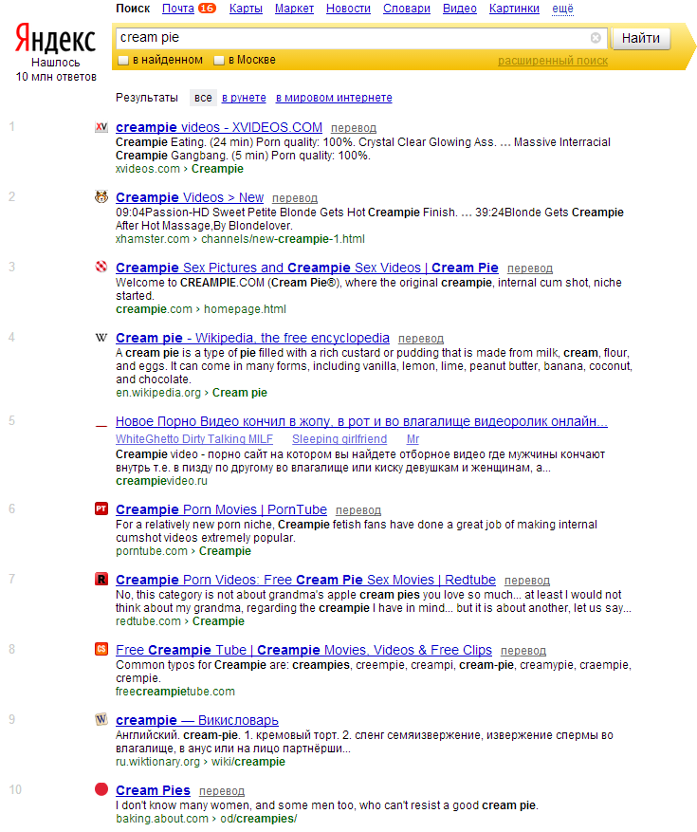697x832 pixels.
Task: Open the Викисловарь creampie entry
Action: (x=197, y=720)
